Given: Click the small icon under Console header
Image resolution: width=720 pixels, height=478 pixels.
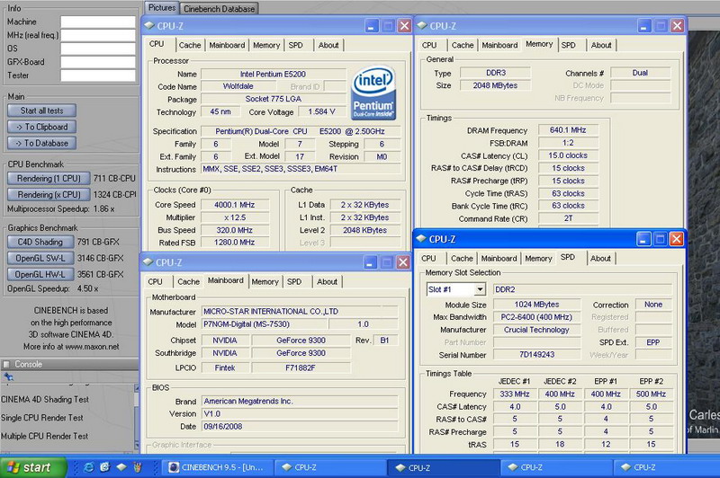Looking at the screenshot, I should pos(9,376).
